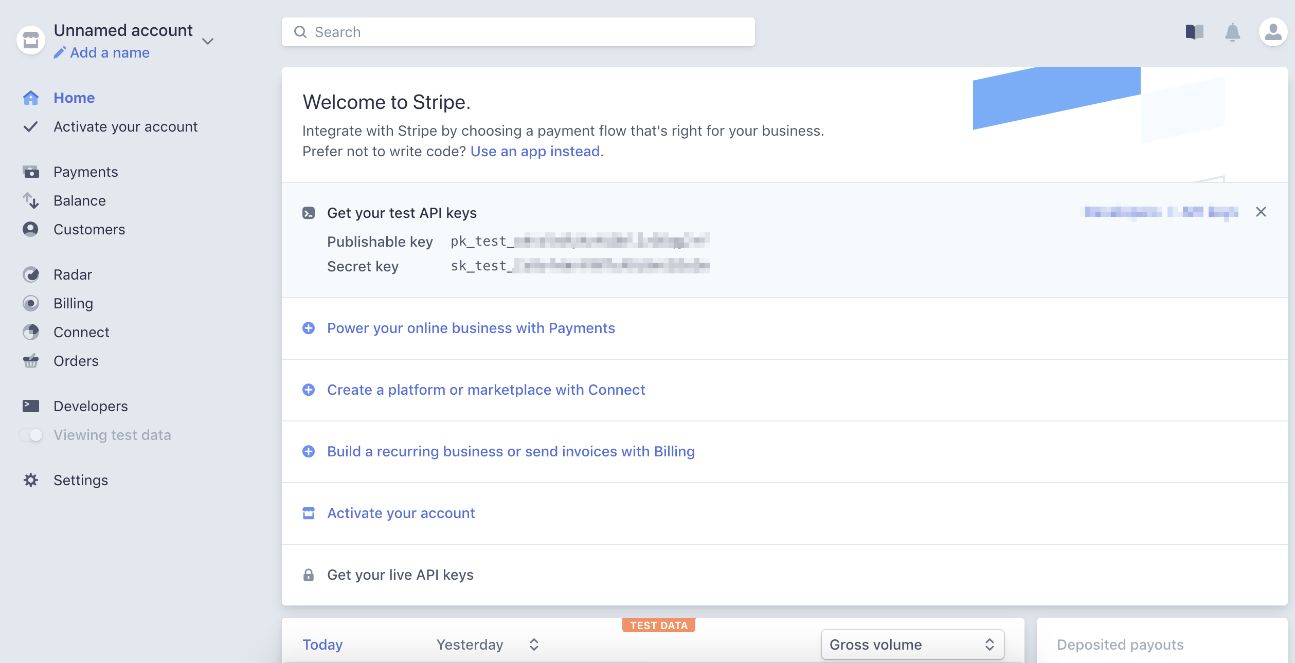Click the Payments camera-wallet icon
Viewport: 1295px width, 663px height.
pos(31,172)
